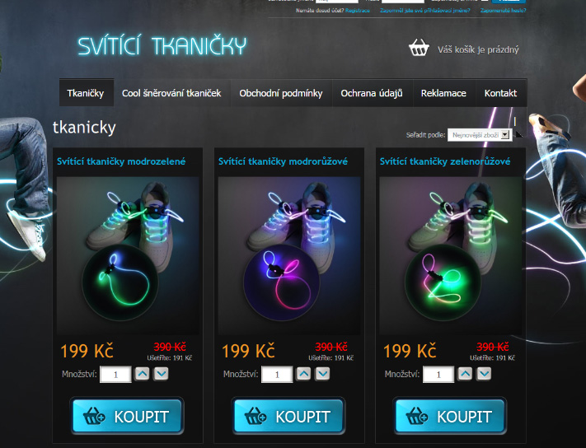Click the Svítící Tkaničky neon logo
The width and height of the screenshot is (586, 448).
point(162,46)
